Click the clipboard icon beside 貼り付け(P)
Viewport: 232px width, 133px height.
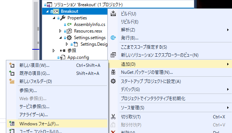pos(113,125)
